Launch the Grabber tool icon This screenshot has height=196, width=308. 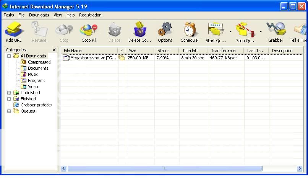click(x=276, y=29)
